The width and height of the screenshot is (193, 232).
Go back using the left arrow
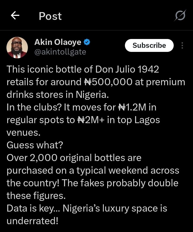click(x=15, y=16)
